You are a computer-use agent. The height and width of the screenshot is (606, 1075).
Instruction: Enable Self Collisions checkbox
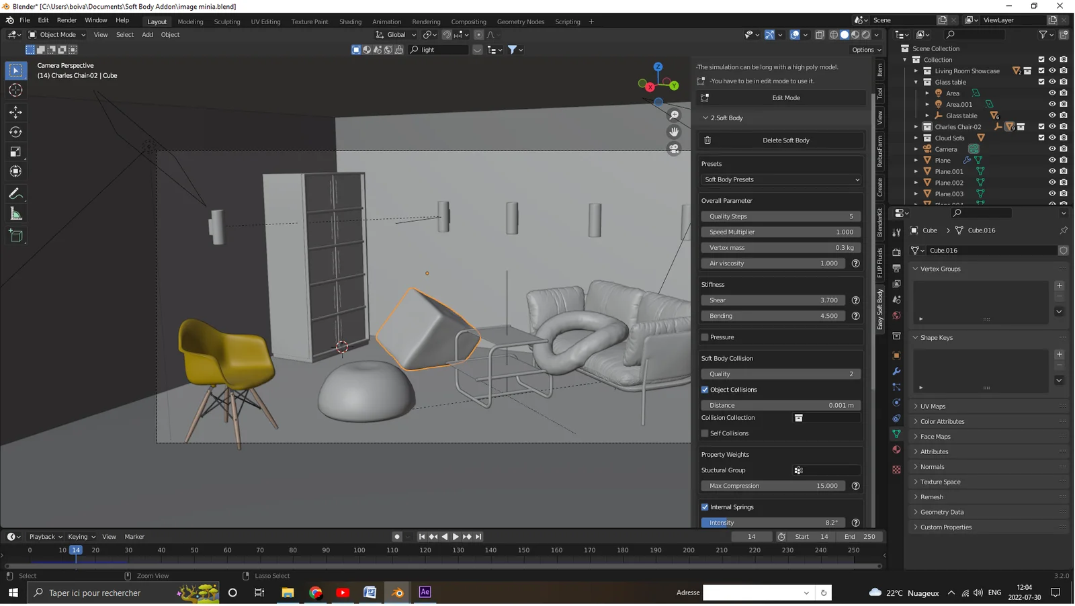click(705, 433)
